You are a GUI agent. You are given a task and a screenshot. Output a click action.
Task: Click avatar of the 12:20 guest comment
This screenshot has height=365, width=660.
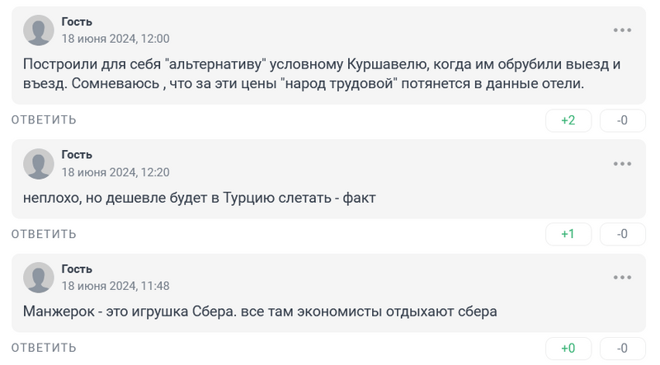pos(38,164)
